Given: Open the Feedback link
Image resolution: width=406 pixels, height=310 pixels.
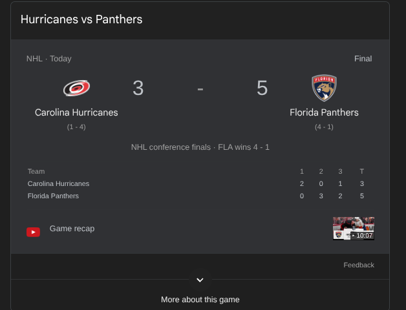Looking at the screenshot, I should tap(359, 265).
